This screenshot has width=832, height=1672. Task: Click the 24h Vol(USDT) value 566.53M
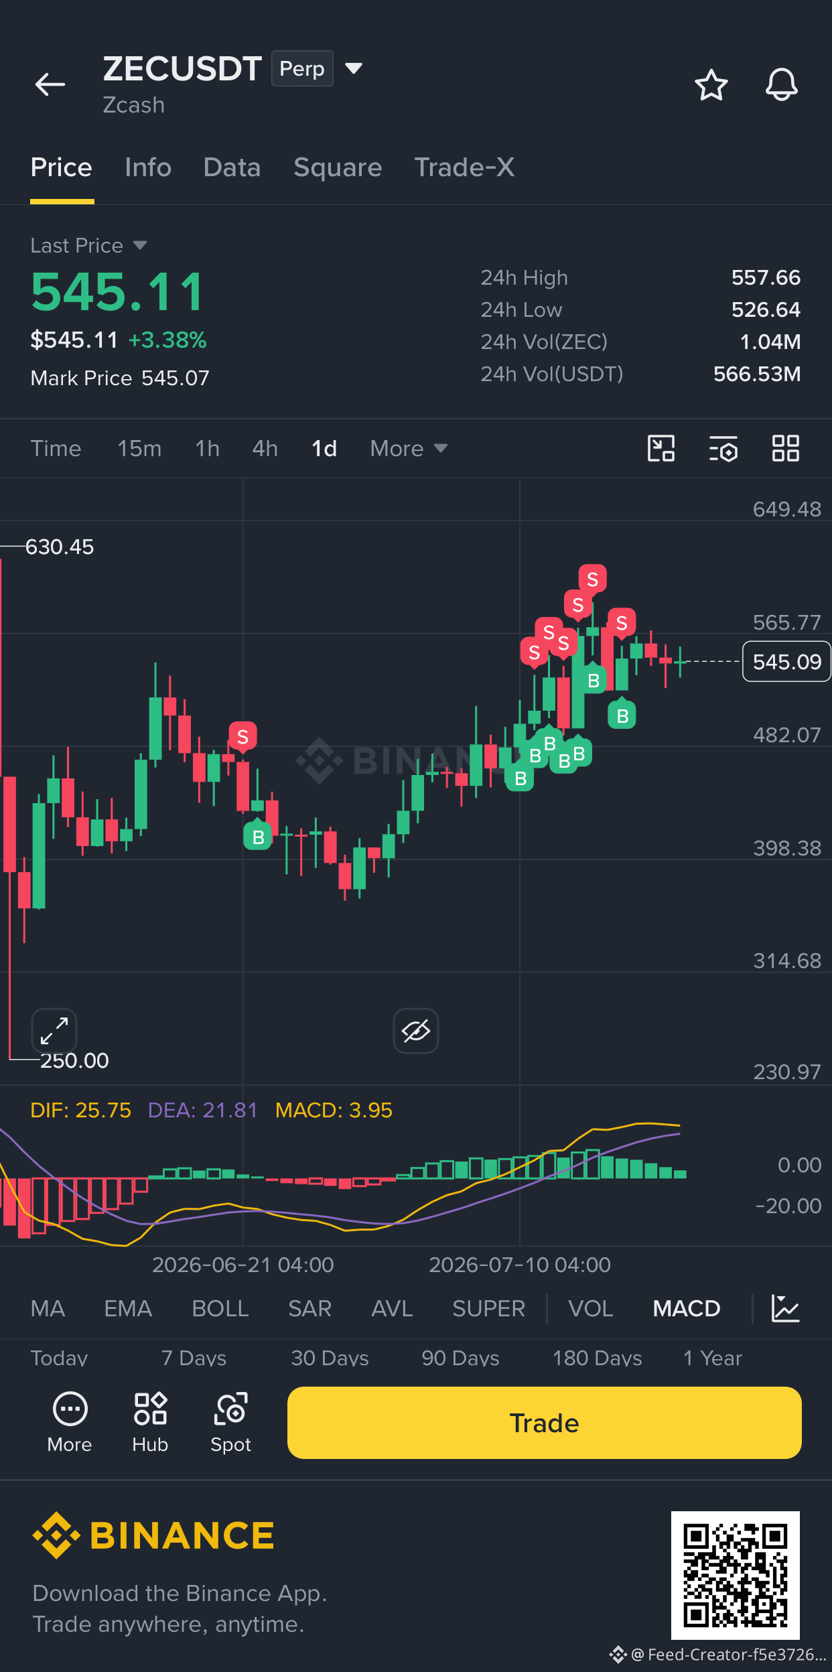(757, 374)
